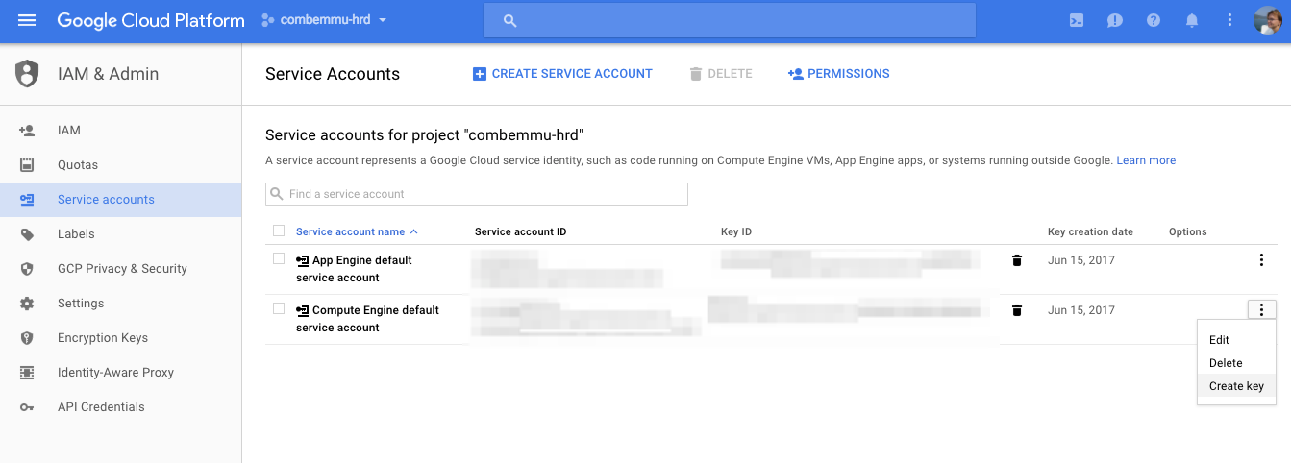Focus the Find a service account field
Image resolution: width=1291 pixels, height=463 pixels.
tap(477, 194)
